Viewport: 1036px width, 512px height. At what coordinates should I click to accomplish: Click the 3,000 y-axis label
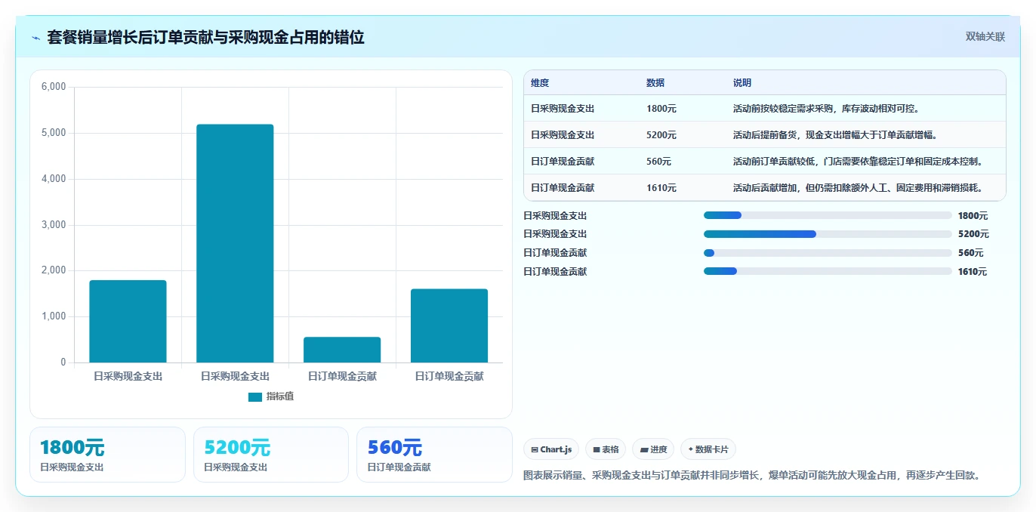click(53, 225)
